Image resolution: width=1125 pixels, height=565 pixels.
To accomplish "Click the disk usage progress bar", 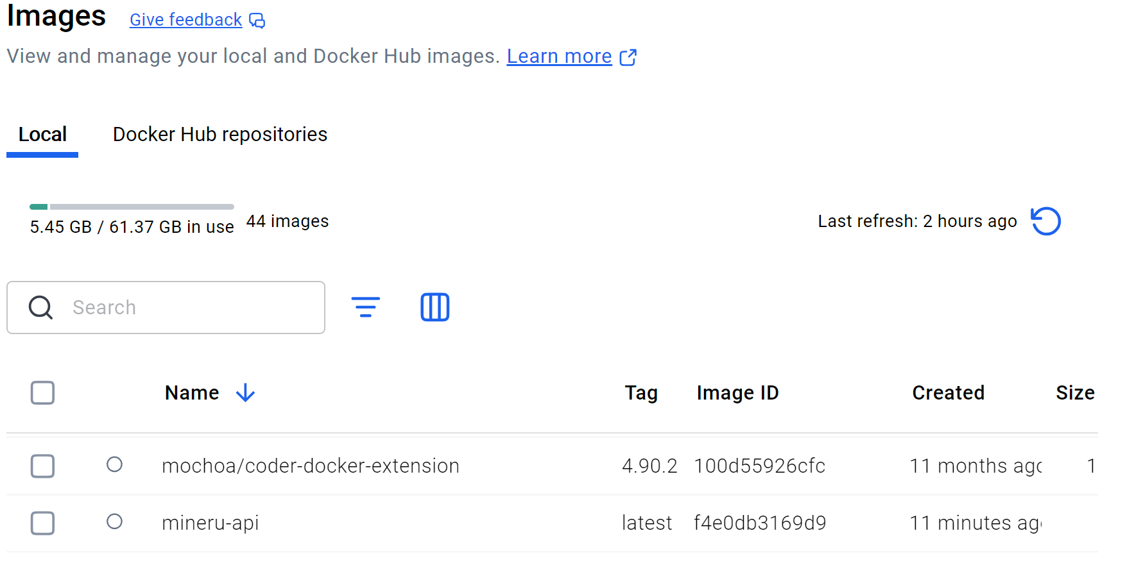I will click(x=132, y=207).
